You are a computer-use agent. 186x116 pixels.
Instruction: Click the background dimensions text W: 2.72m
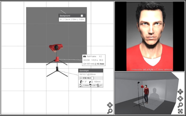(x=64, y=19)
